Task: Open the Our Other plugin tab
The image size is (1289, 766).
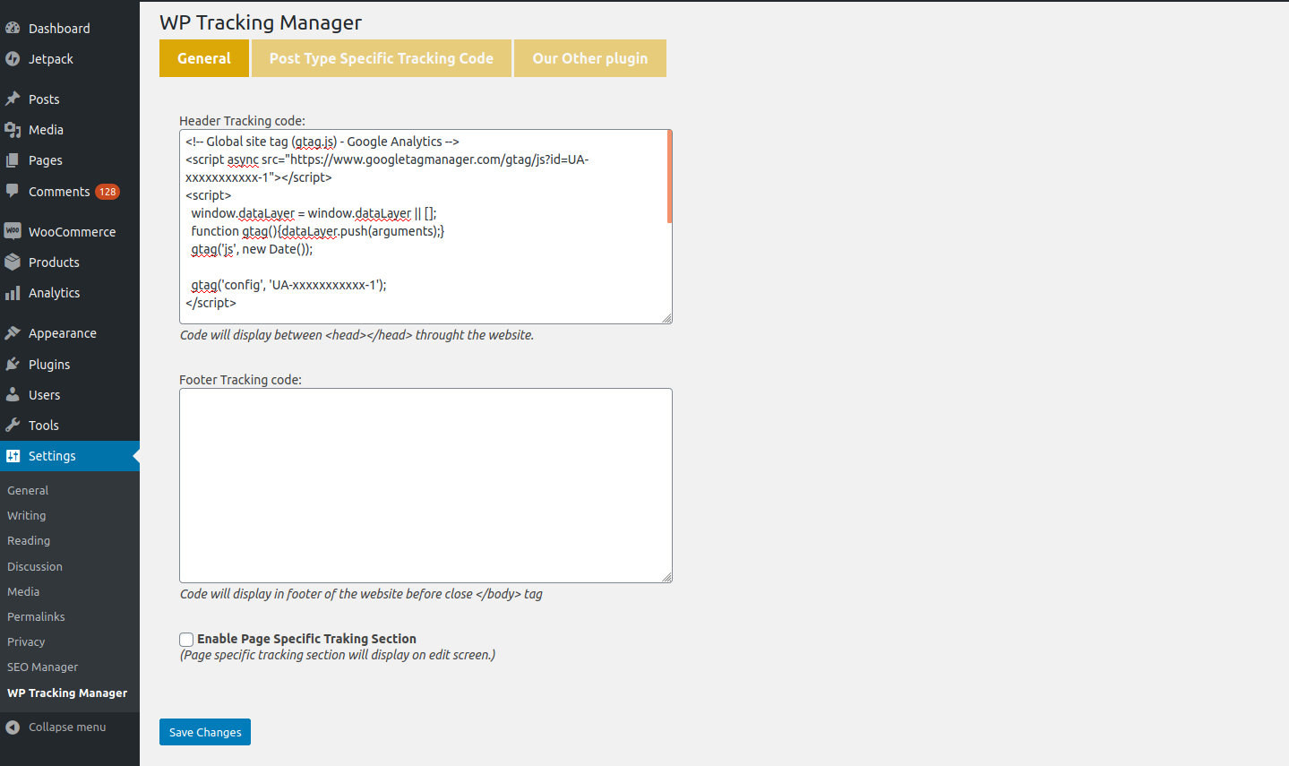Action: tap(590, 58)
